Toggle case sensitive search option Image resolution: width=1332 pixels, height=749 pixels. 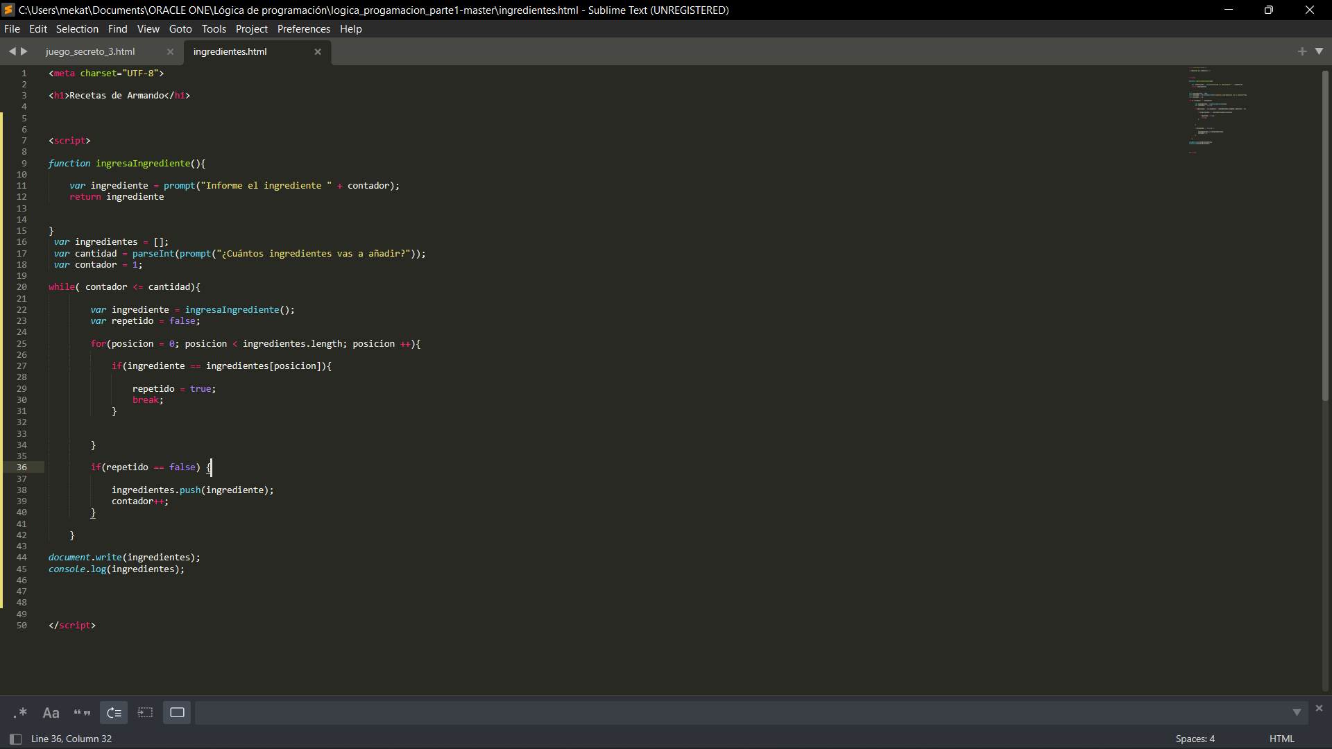[x=51, y=713]
